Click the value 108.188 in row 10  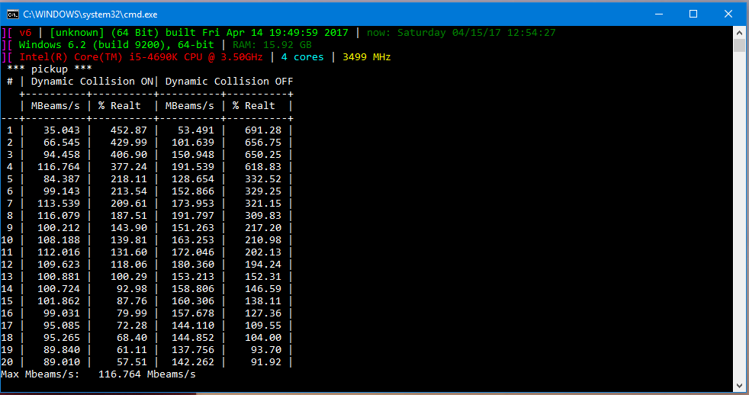pyautogui.click(x=59, y=239)
